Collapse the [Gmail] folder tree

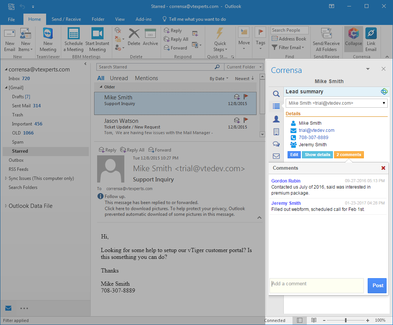coord(6,87)
